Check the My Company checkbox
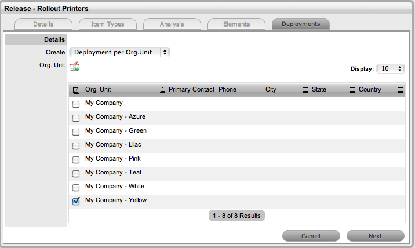The width and height of the screenshot is (415, 248). coord(76,104)
